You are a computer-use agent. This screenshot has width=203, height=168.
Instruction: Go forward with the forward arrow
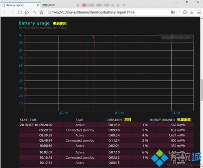coord(13,13)
